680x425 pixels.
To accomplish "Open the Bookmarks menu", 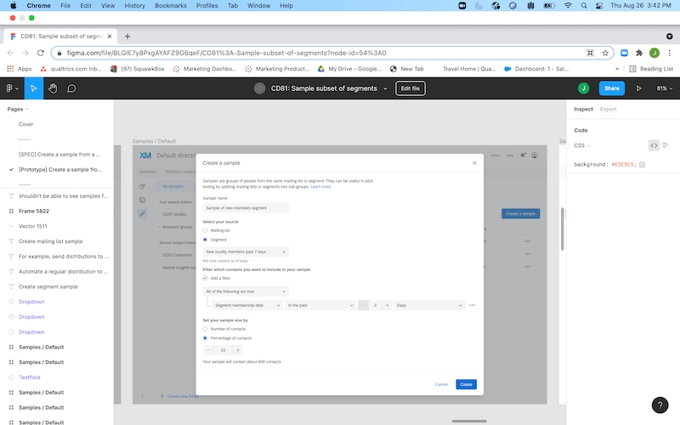I will coord(171,6).
